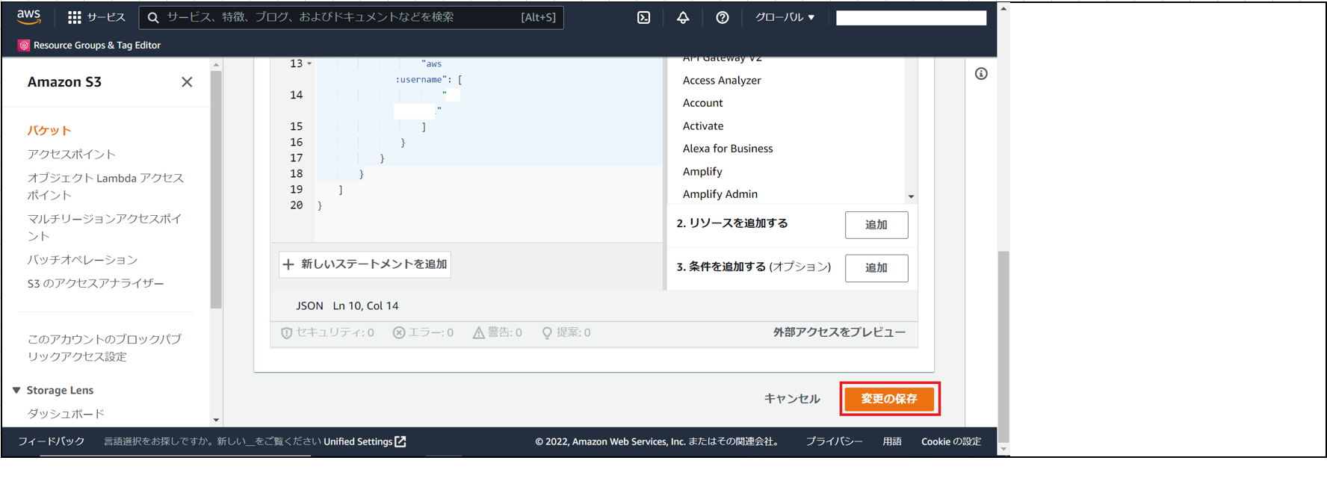Open the サービス grid menu
The height and width of the screenshot is (484, 1327).
pyautogui.click(x=96, y=17)
